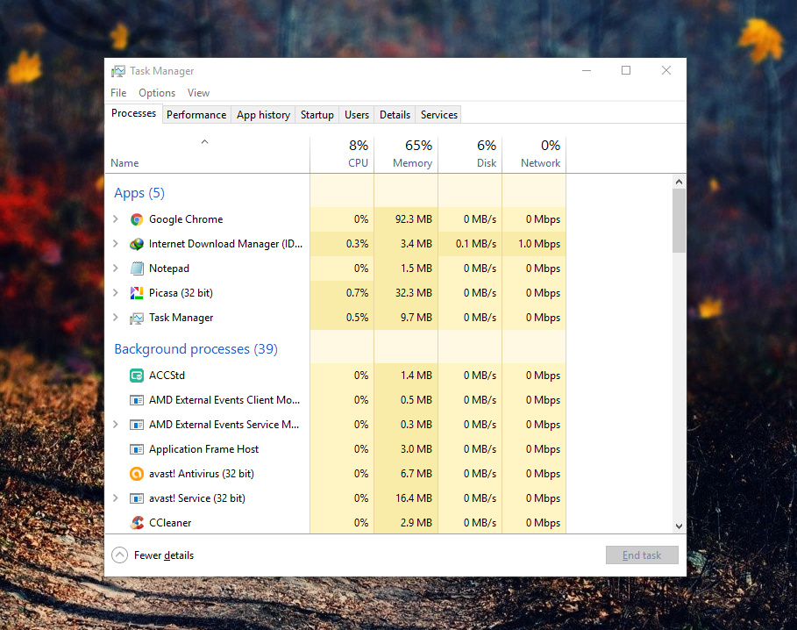Click AMD External Events Client icon

136,400
